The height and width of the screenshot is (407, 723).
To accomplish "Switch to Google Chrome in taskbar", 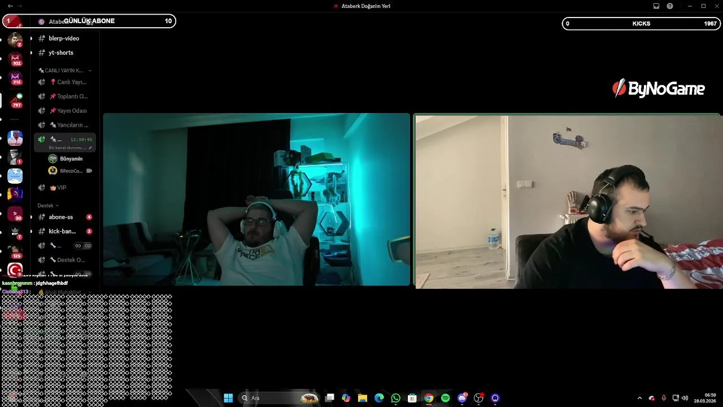I will 429,398.
